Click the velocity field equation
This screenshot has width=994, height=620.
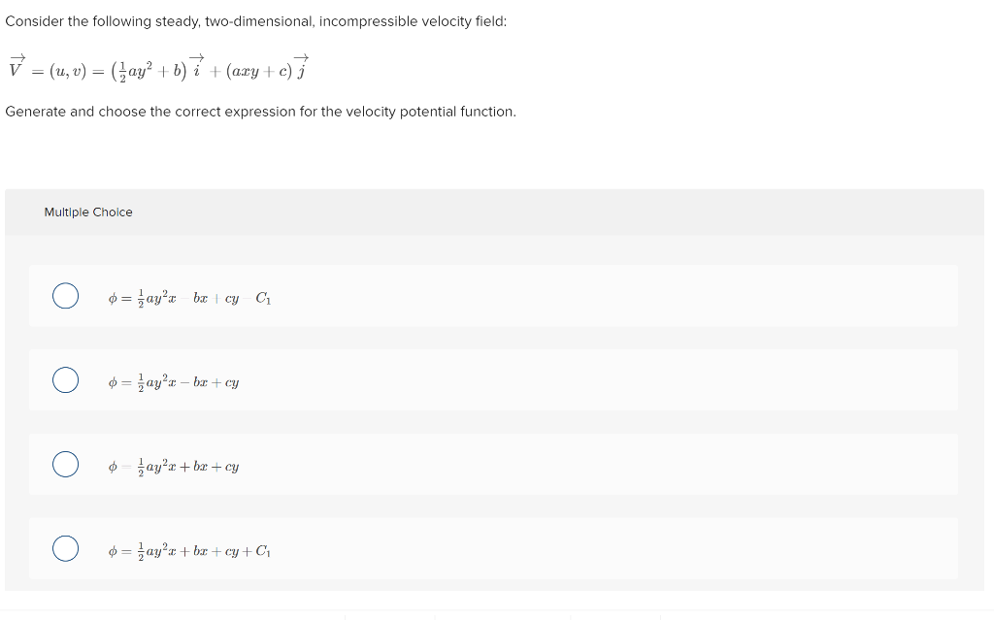click(155, 68)
